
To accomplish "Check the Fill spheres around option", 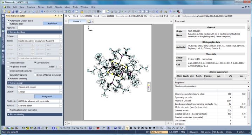I will click(8, 67).
